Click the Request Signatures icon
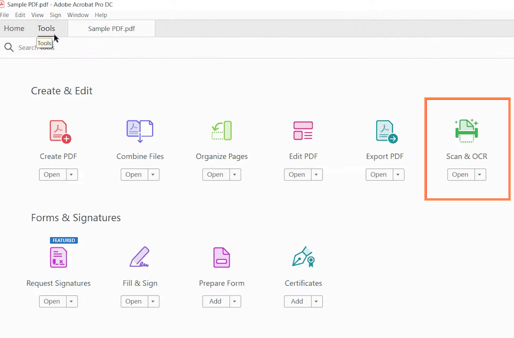 click(59, 257)
